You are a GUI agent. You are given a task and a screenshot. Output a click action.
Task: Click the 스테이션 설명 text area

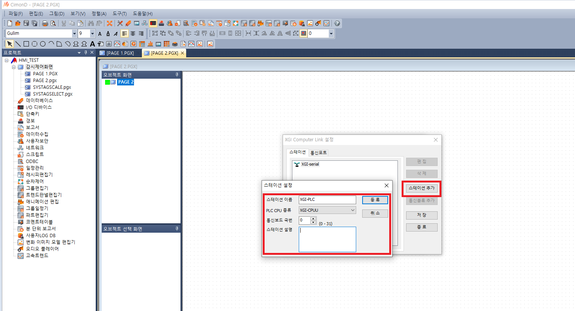coord(327,239)
